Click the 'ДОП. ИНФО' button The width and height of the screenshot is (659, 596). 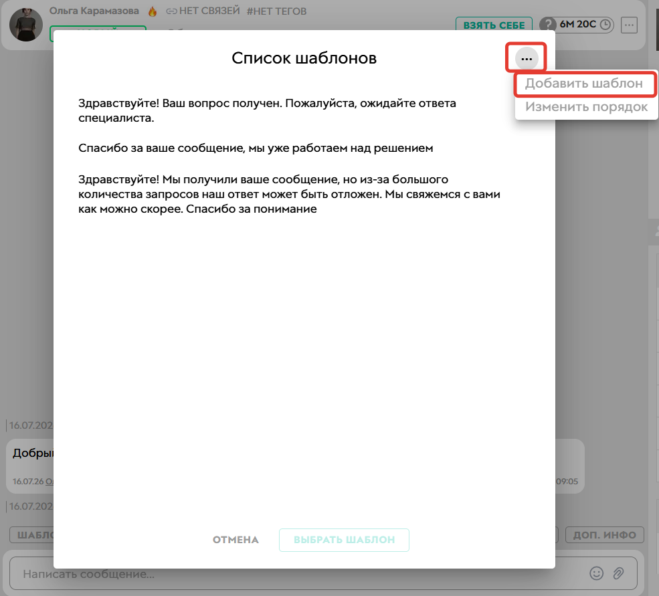604,534
